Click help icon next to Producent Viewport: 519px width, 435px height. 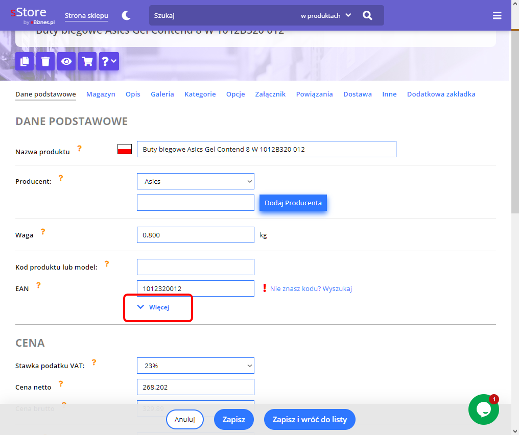61,178
